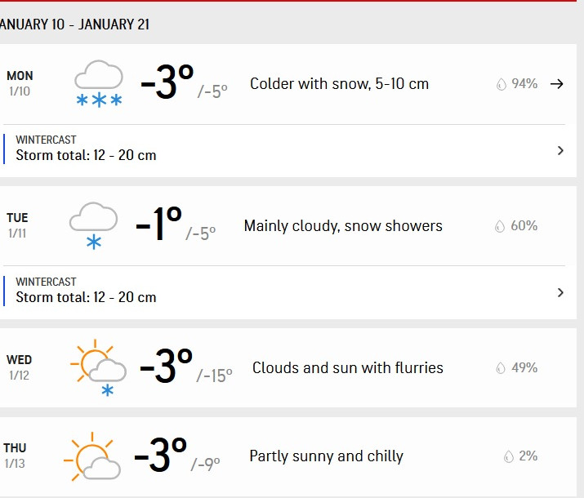Click the raindrop icon beside 49%
The height and width of the screenshot is (498, 584).
pos(502,368)
